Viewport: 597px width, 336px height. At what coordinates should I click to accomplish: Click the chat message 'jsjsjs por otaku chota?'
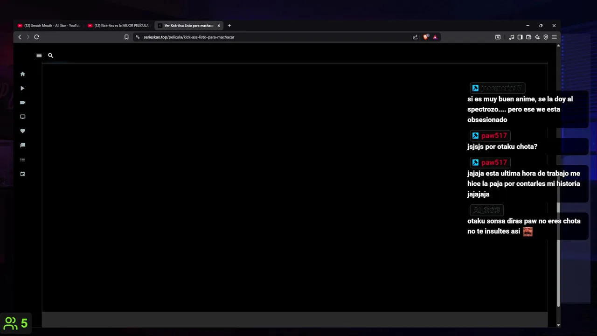coord(502,147)
